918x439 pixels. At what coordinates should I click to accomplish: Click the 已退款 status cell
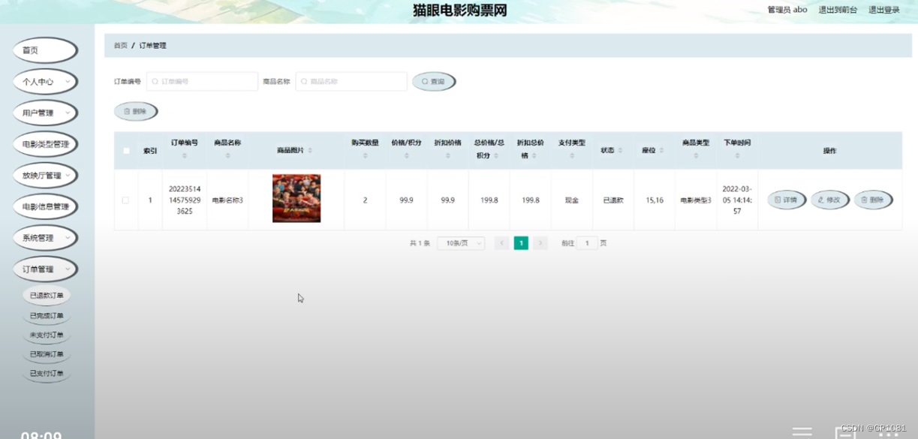(613, 200)
